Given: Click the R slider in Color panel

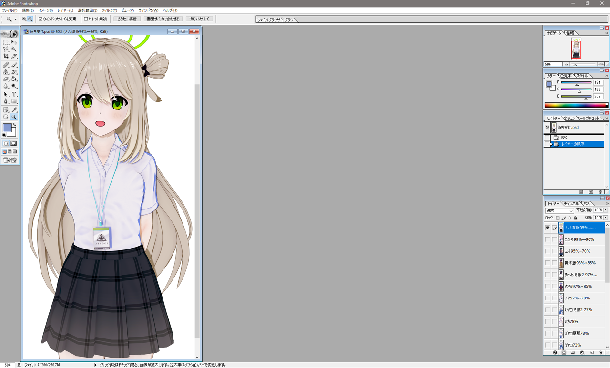Looking at the screenshot, I should tap(576, 83).
